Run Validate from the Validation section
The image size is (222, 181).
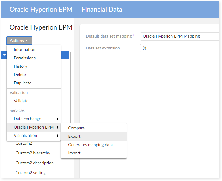[x=21, y=101]
